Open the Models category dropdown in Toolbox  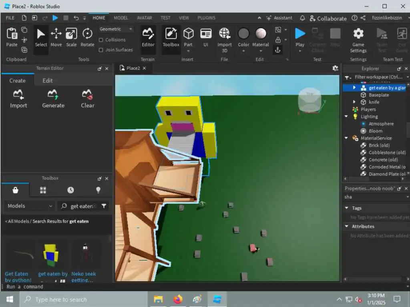click(29, 206)
